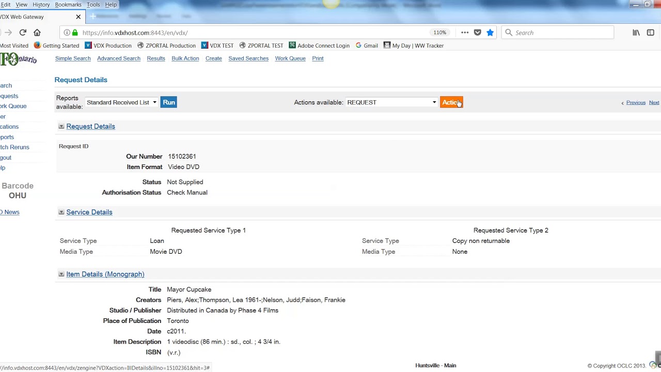Viewport: 661px width, 372px height.
Task: Collapse the Service Details section arrow
Action: (61, 212)
